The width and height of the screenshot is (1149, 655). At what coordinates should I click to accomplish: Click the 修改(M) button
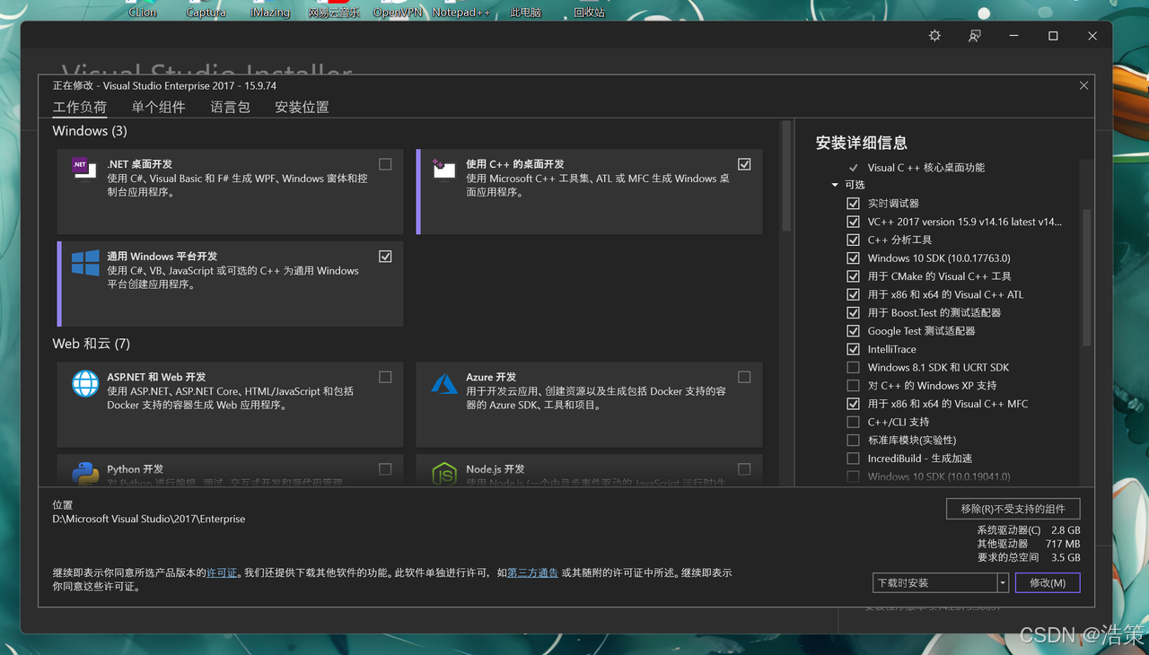coord(1048,583)
